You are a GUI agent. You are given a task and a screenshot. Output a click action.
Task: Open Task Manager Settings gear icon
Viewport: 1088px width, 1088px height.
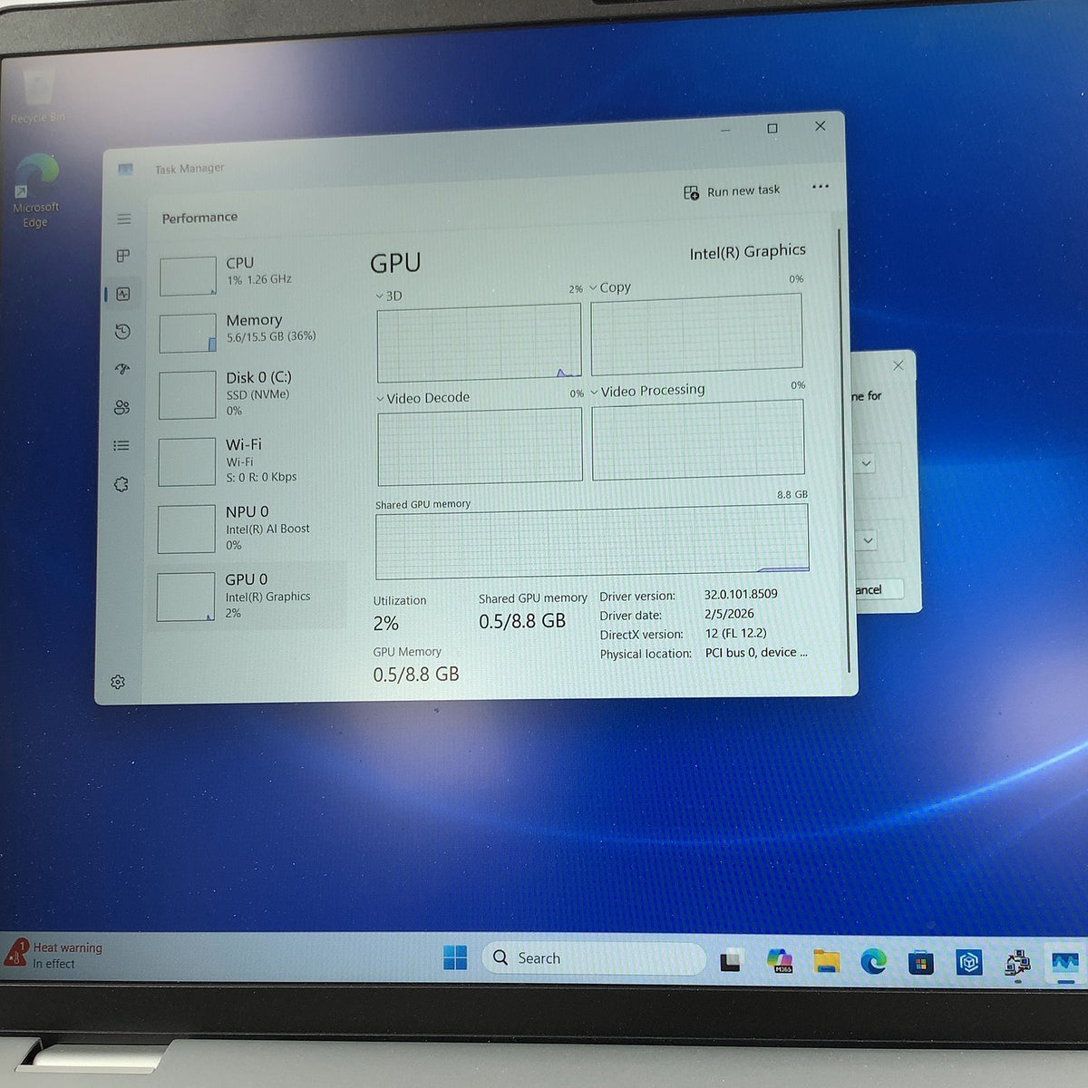pos(118,682)
